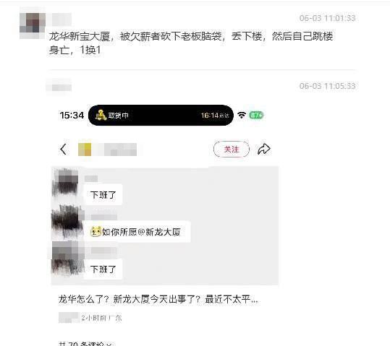Tap the share arrow icon

(x=264, y=149)
